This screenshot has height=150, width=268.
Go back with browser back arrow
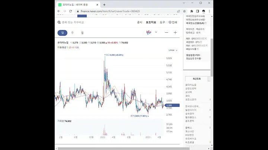(59, 11)
